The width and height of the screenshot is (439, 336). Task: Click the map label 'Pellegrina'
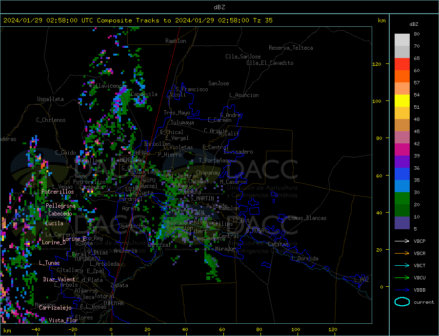point(61,206)
